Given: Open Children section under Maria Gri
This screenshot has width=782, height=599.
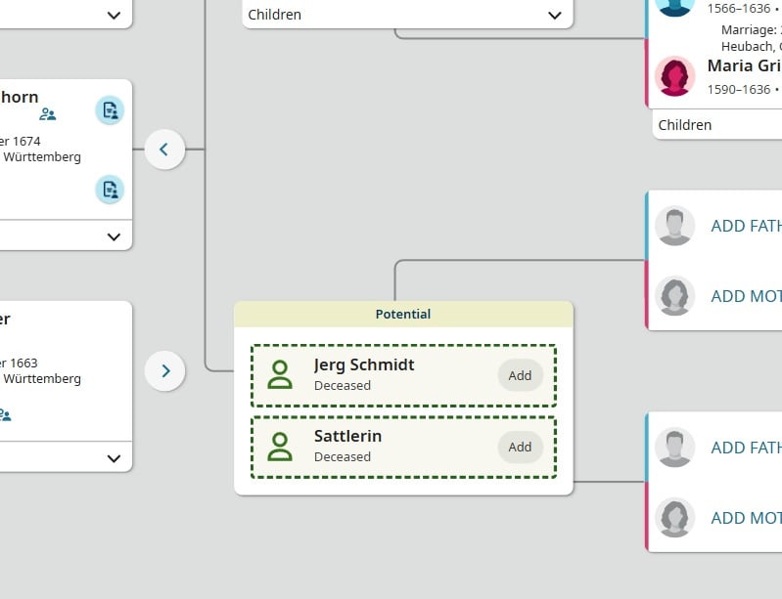Looking at the screenshot, I should tap(685, 125).
